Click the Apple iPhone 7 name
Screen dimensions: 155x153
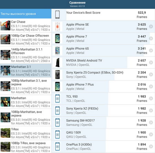[76, 36]
